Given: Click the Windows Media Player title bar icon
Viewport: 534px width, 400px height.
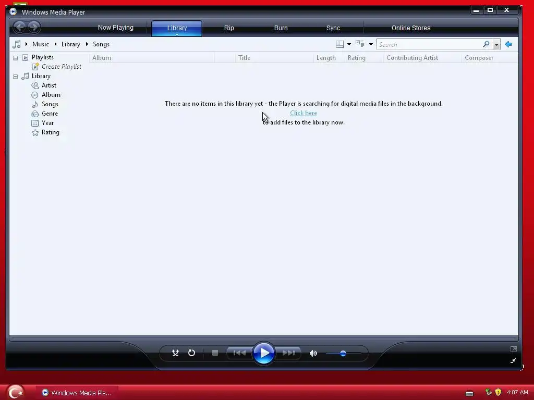Looking at the screenshot, I should point(13,12).
